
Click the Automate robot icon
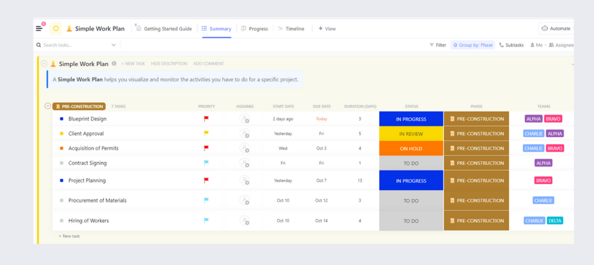[545, 28]
